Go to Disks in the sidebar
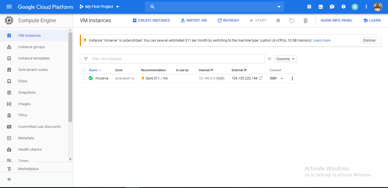 coord(23,81)
